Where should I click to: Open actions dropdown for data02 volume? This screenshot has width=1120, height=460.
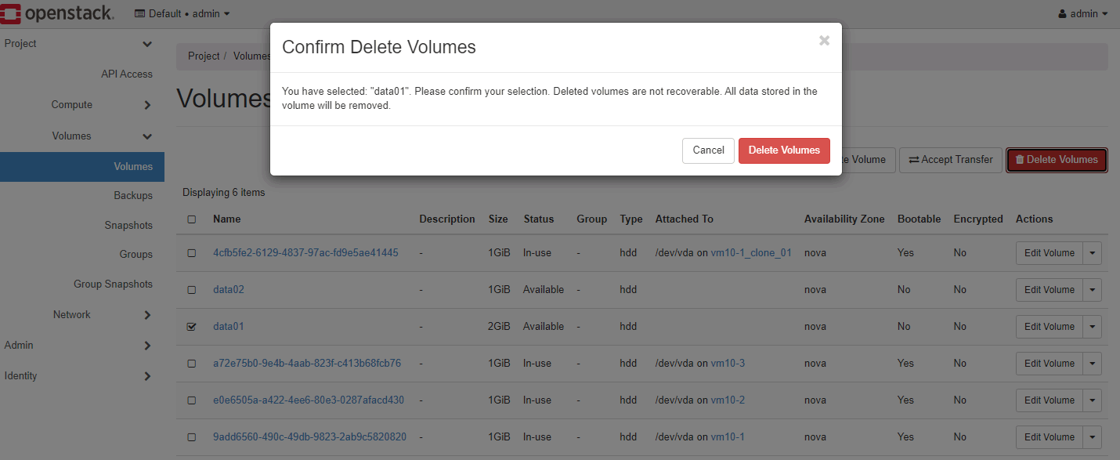1093,290
